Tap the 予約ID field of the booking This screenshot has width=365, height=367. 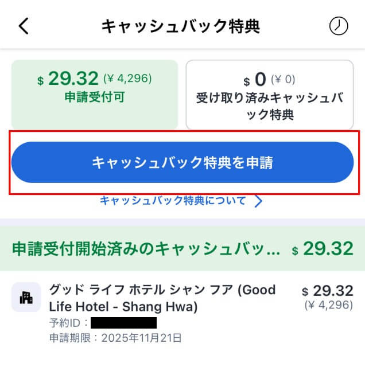click(103, 323)
